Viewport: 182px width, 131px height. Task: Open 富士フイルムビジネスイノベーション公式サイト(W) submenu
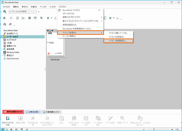(x=80, y=21)
